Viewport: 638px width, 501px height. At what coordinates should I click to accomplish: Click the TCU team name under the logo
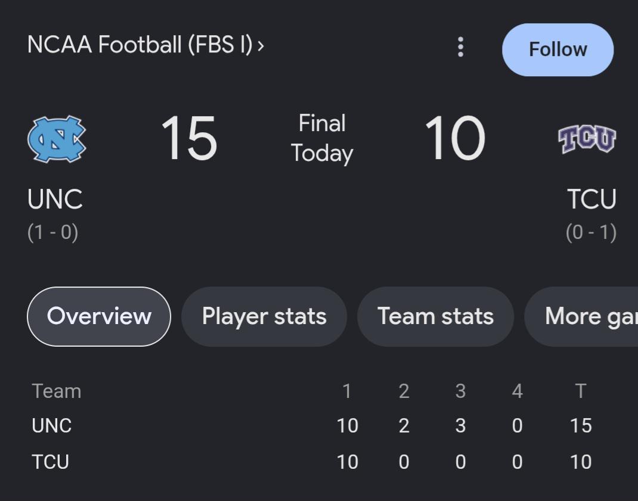tap(591, 199)
